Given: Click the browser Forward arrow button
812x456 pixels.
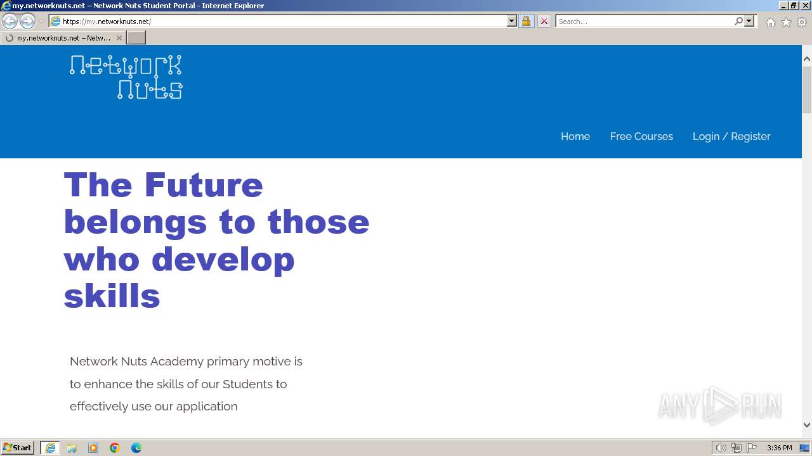Looking at the screenshot, I should [x=27, y=22].
